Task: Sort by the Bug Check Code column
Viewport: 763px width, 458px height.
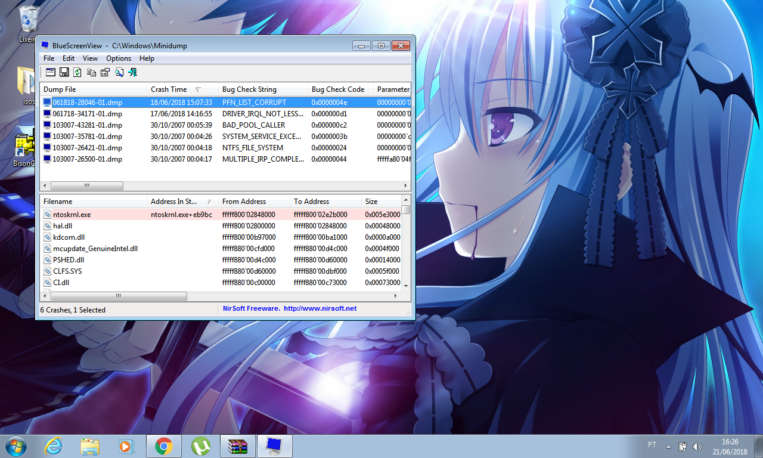Action: [341, 89]
